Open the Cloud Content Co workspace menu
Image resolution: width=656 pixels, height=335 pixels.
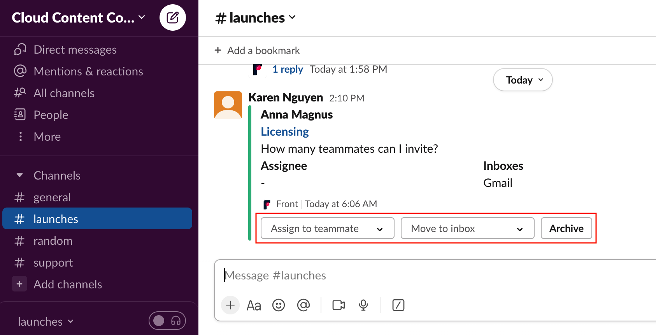click(79, 17)
